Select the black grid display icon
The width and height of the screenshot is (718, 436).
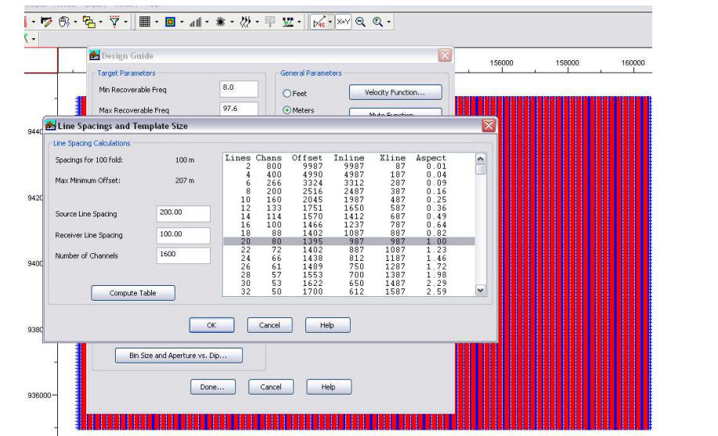point(145,21)
